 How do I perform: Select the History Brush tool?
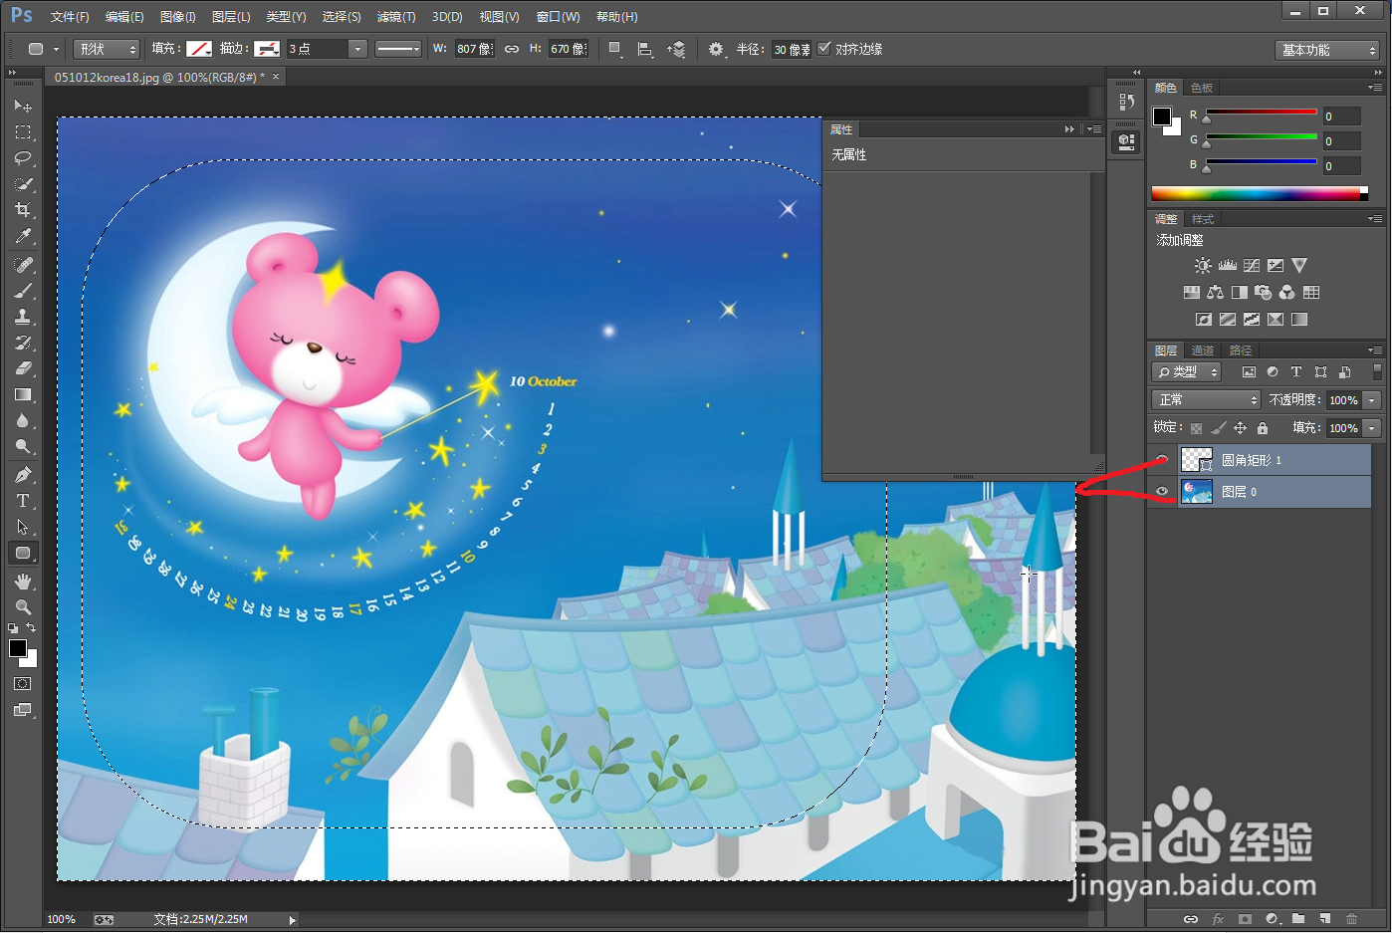[x=23, y=343]
